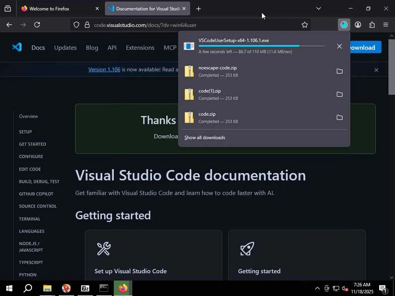Go back with the back arrow
The width and height of the screenshot is (395, 296).
pyautogui.click(x=9, y=25)
